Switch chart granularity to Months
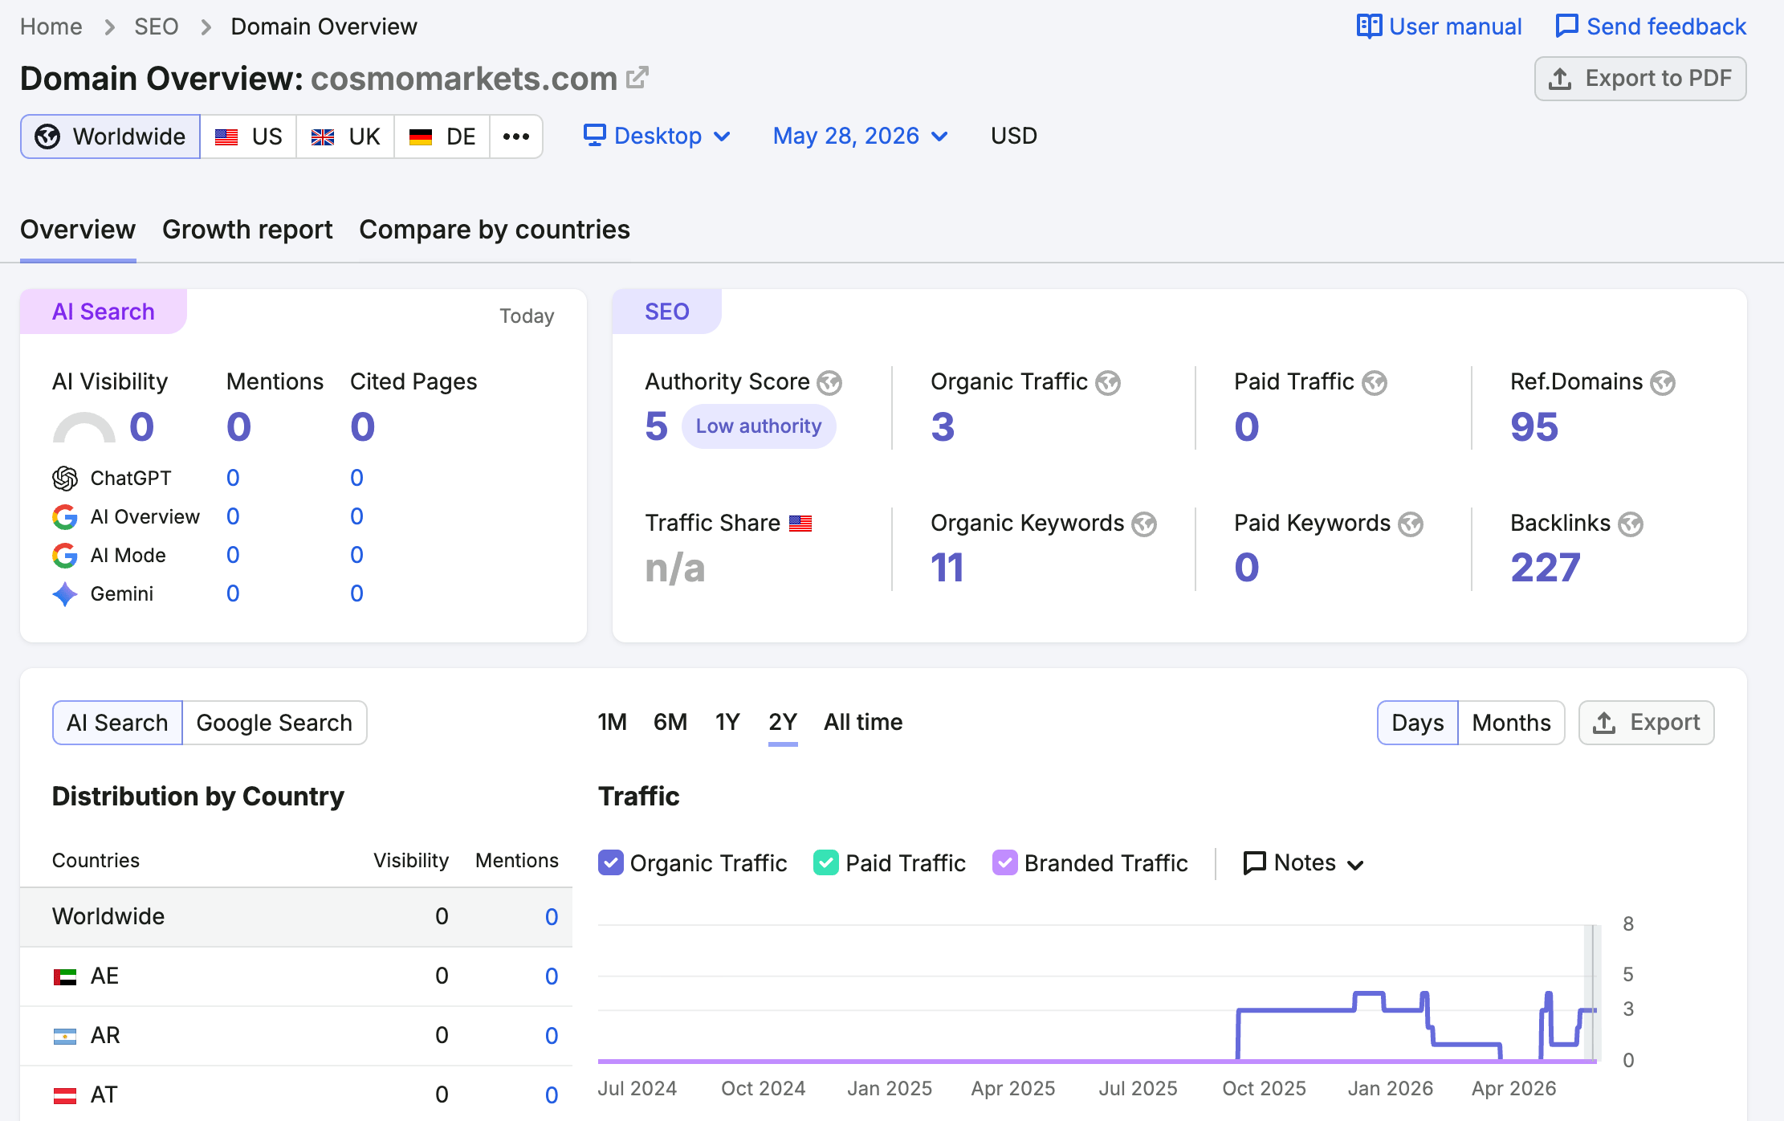1784x1121 pixels. pos(1511,723)
